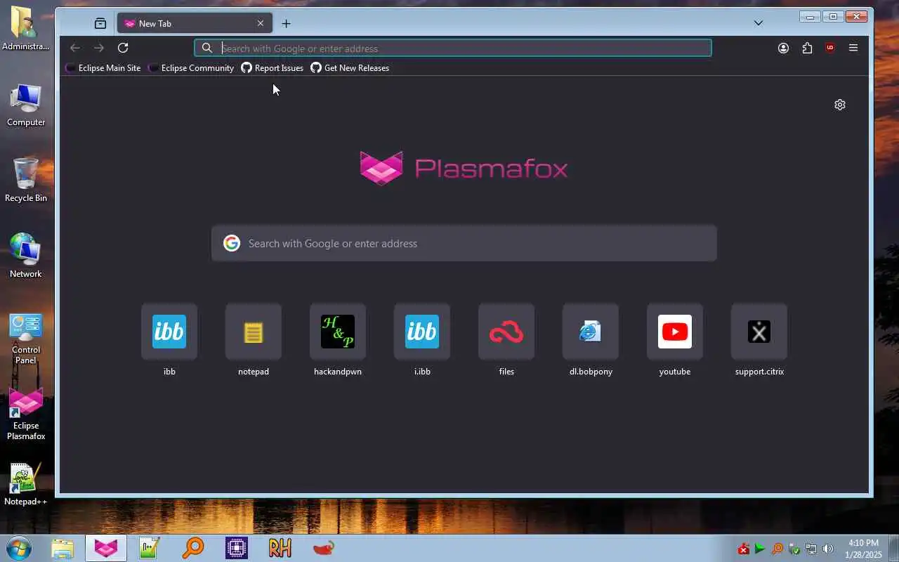The image size is (899, 562).
Task: Select the Recycle Bin desktop icon
Action: [x=26, y=181]
